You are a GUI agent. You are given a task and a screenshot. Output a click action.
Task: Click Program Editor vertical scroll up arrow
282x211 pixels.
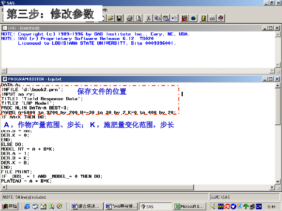(278, 86)
